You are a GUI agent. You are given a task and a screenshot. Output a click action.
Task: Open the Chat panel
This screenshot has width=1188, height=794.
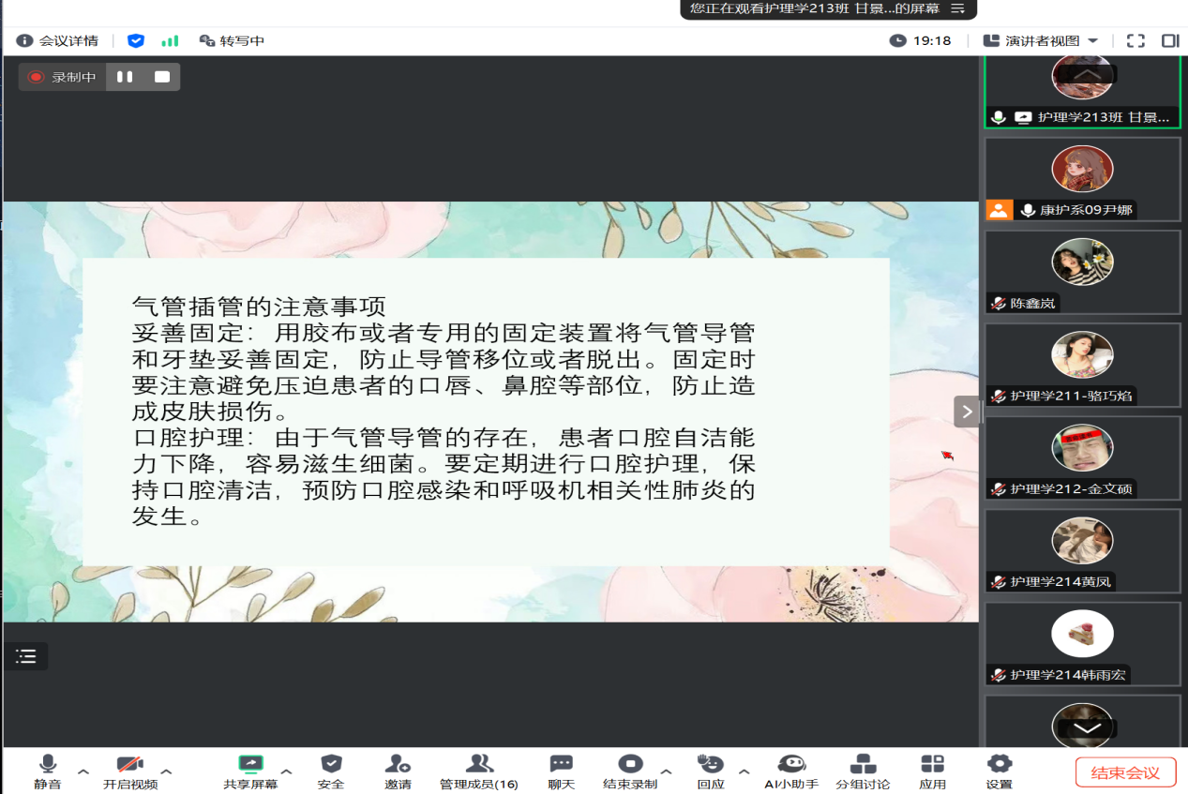(561, 771)
